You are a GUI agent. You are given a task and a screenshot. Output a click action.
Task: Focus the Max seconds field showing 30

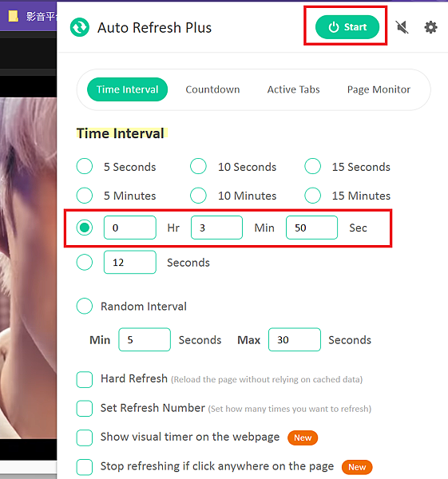pos(295,340)
